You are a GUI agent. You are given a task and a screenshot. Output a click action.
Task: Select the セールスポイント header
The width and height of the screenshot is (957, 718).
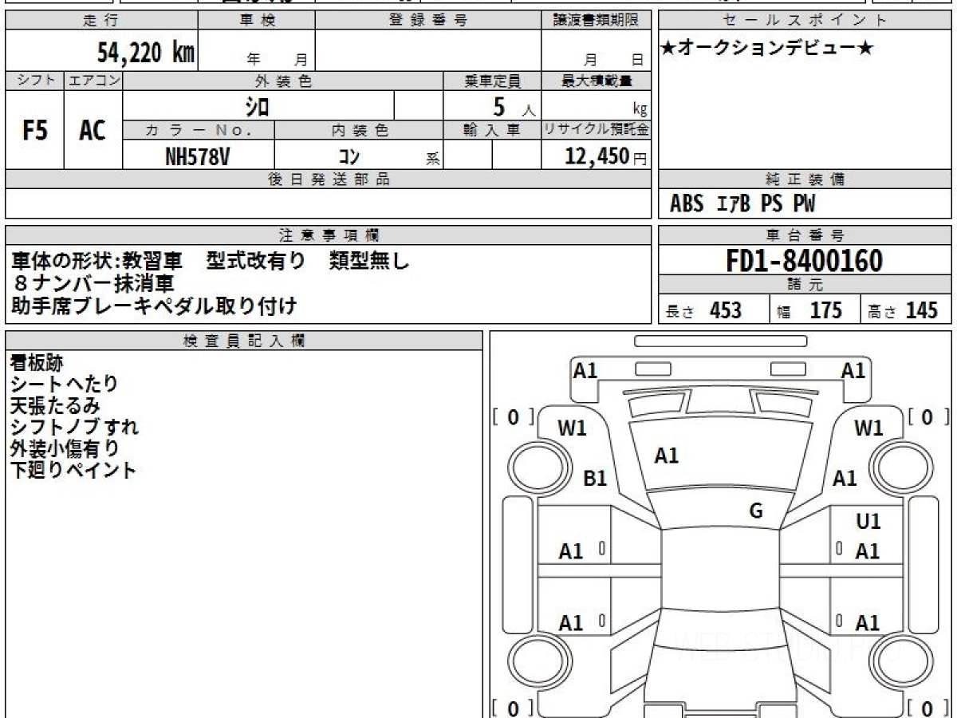805,21
